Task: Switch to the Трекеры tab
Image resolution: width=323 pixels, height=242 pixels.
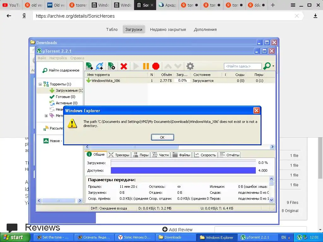Action: 119,155
